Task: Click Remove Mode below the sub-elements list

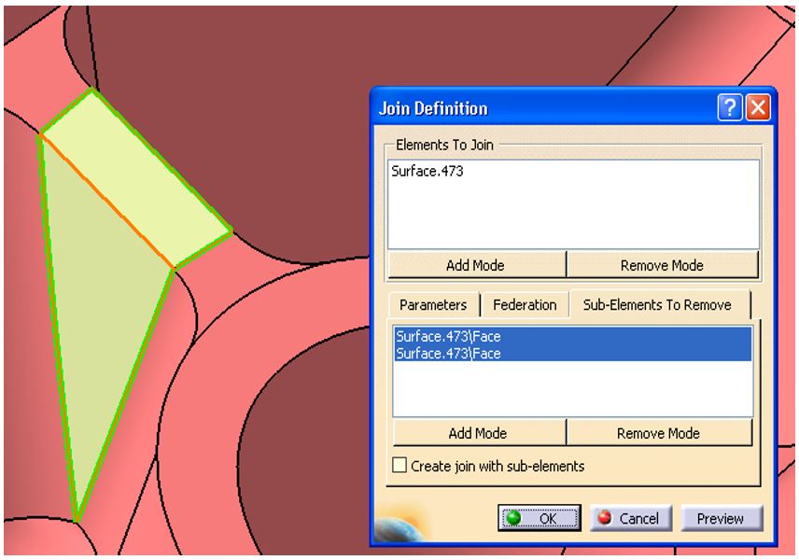Action: [x=658, y=433]
